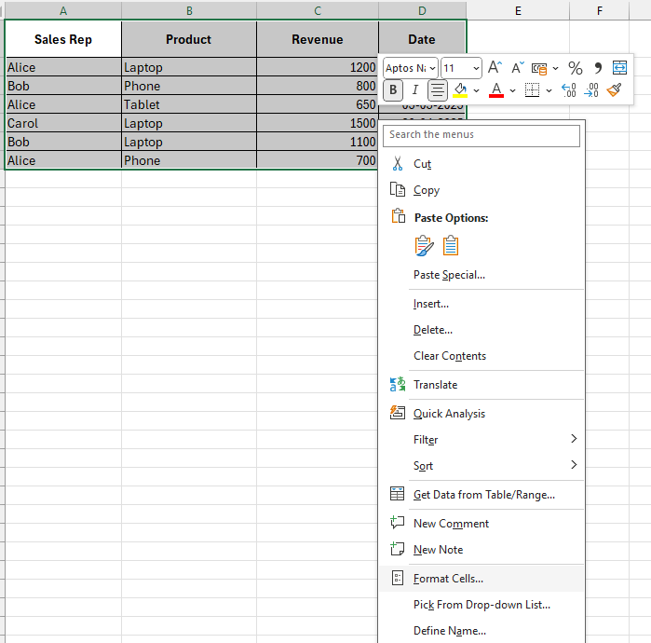Image resolution: width=651 pixels, height=643 pixels.
Task: Select column A header
Action: (63, 10)
